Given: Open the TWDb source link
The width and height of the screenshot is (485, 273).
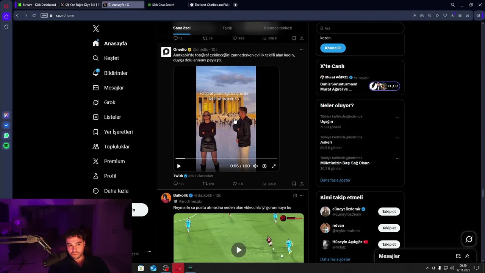Looking at the screenshot, I should (178, 176).
